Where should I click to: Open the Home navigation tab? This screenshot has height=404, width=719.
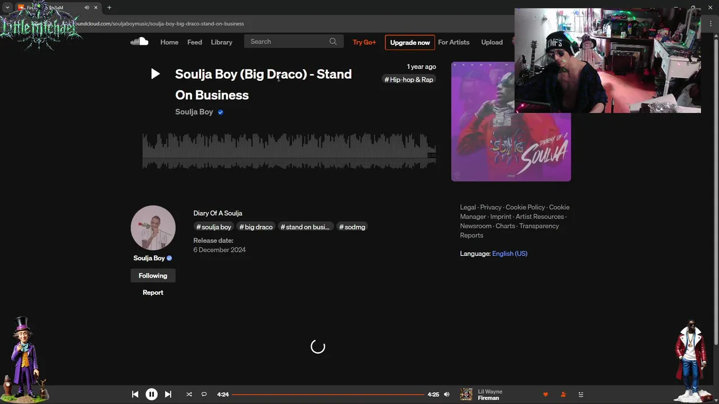pyautogui.click(x=169, y=42)
